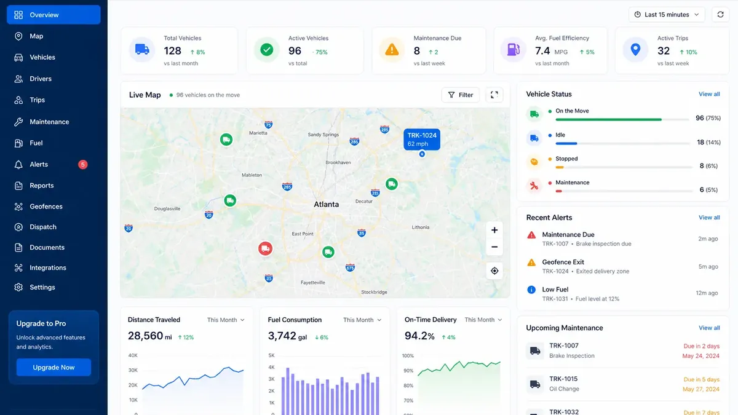Open Settings in sidebar

click(x=54, y=287)
